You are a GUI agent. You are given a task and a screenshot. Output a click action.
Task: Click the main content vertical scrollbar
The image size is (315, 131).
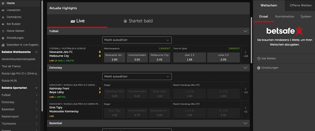(x=251, y=40)
